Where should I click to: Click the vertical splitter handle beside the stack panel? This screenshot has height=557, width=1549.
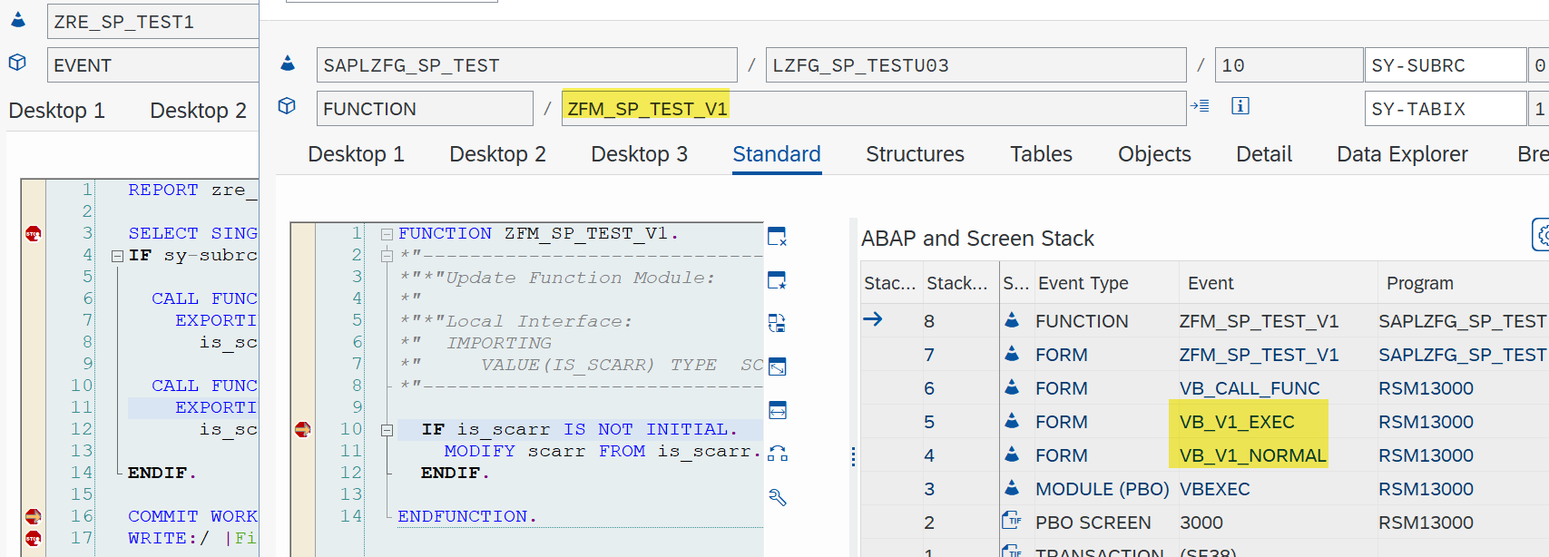[x=853, y=456]
